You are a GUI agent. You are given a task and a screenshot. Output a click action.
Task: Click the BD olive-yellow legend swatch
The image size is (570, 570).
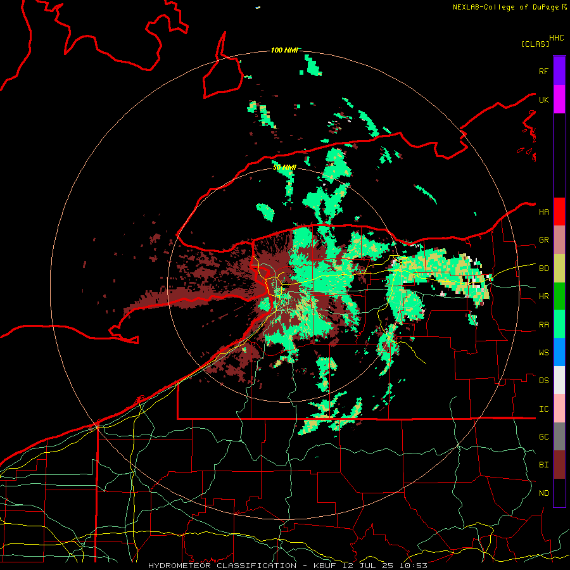[559, 269]
